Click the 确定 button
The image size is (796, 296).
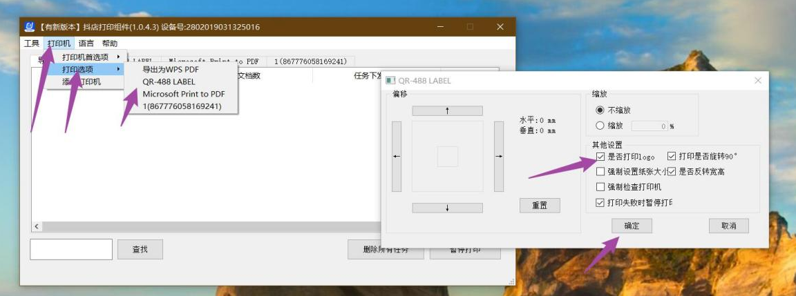click(632, 226)
